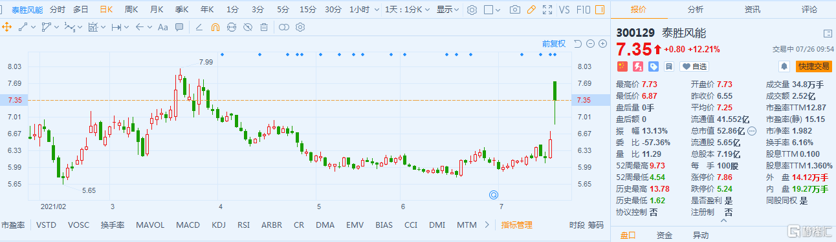
Task: Select the line segment drawing tool
Action: click(23, 27)
